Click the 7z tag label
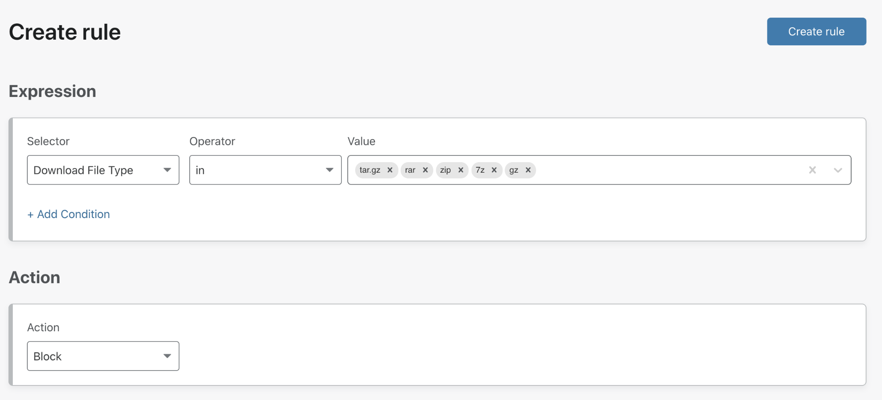This screenshot has width=882, height=400. [x=480, y=170]
